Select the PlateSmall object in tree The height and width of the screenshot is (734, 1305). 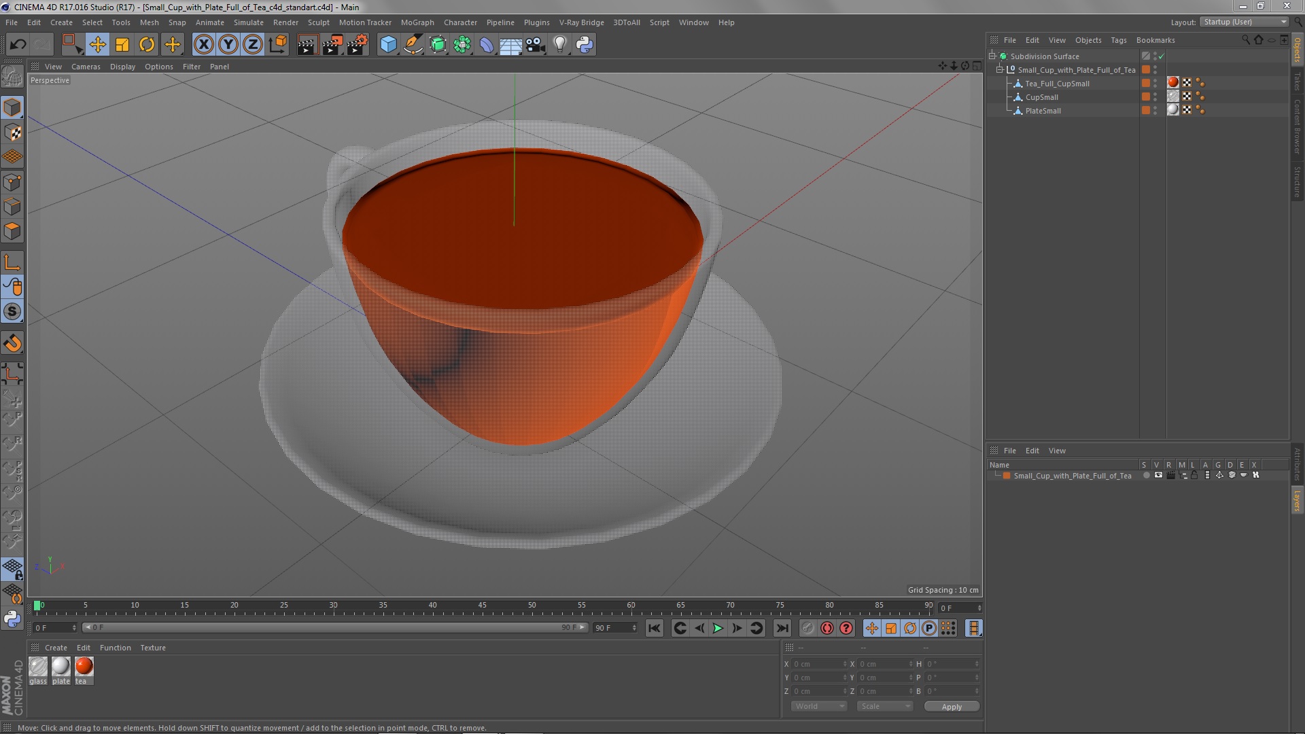coord(1043,111)
